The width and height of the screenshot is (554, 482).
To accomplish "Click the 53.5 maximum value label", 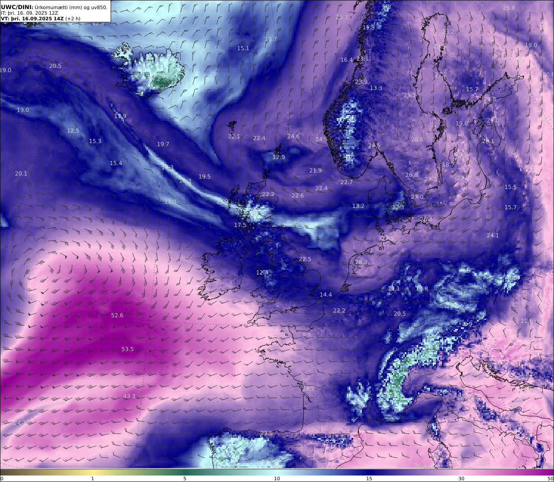I will pos(128,349).
